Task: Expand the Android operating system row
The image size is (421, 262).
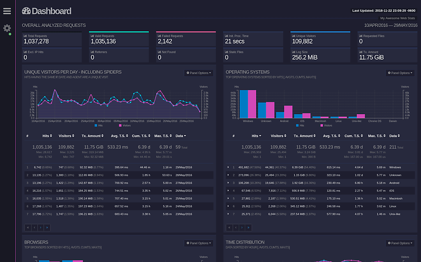Action: click(228, 183)
